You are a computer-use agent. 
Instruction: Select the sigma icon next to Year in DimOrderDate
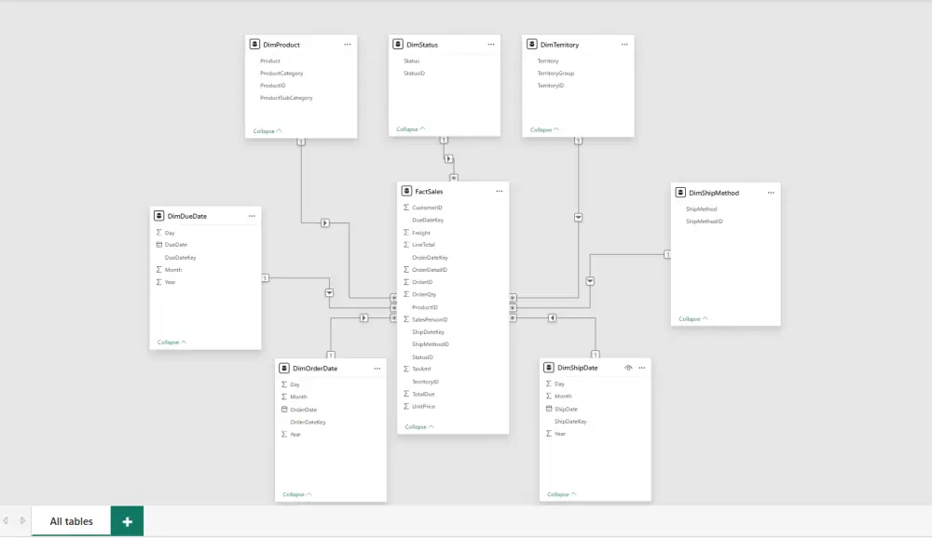(286, 434)
